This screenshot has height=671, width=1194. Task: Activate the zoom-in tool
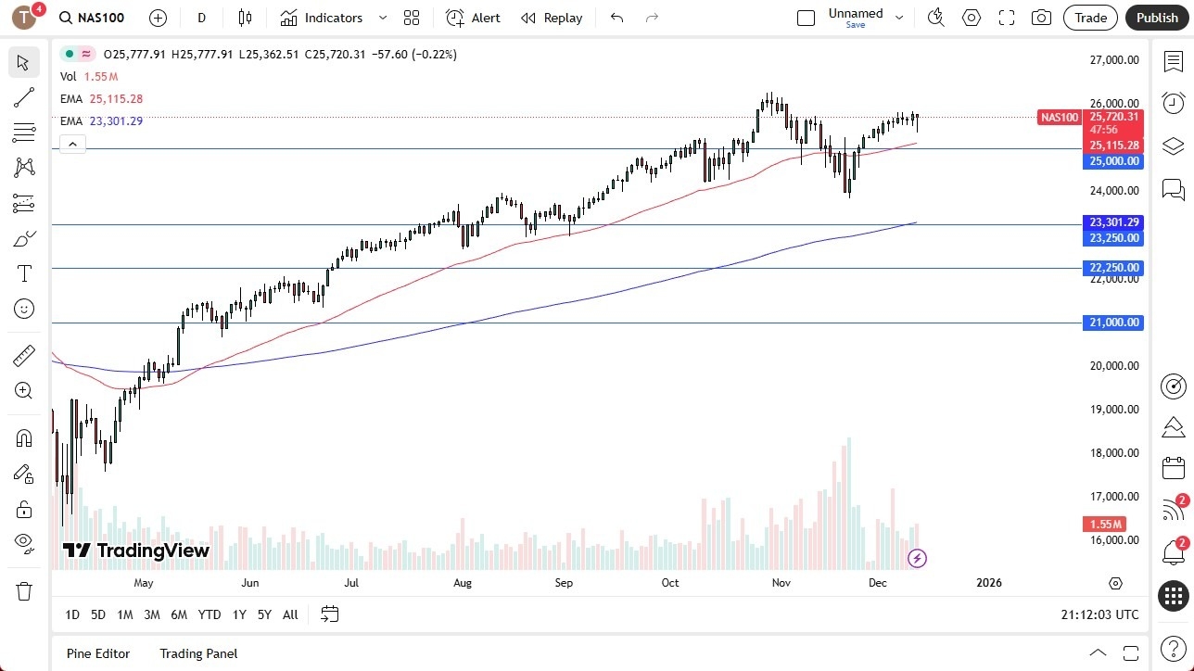(24, 390)
